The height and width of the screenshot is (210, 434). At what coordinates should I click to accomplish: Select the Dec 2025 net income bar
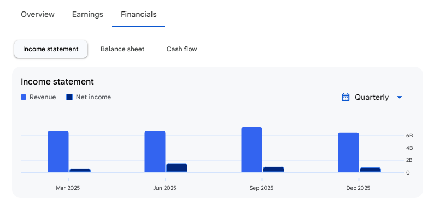click(x=371, y=170)
